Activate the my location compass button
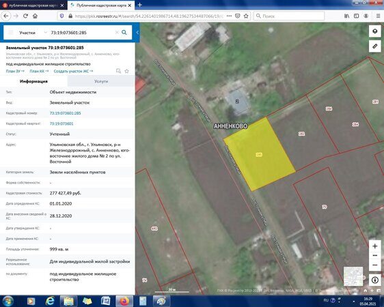Screen dimensions: 384x307 click(375, 280)
